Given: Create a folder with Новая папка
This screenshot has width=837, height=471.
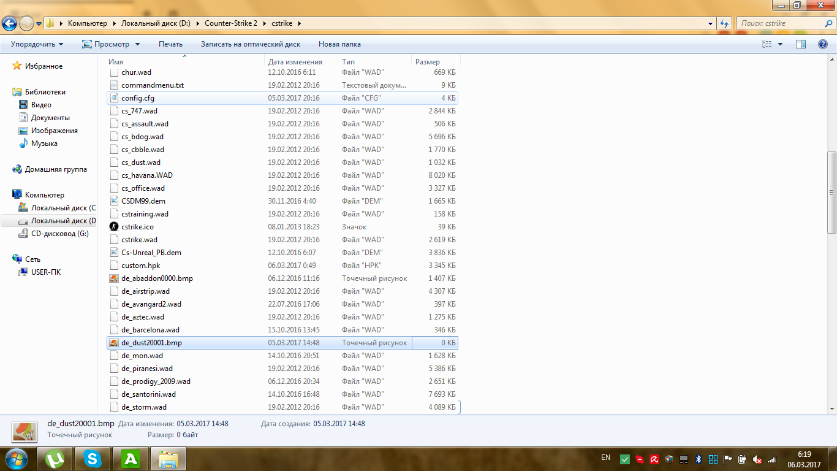Looking at the screenshot, I should coord(339,44).
